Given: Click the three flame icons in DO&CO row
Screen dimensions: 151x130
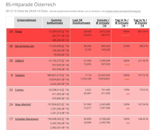Looking at the screenshot, I should [127, 65].
